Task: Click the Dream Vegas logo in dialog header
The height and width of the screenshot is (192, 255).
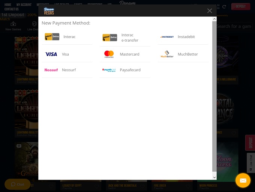Action: click(x=49, y=11)
